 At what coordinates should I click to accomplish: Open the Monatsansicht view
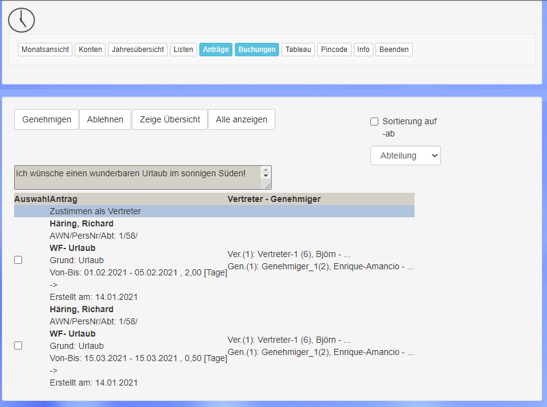click(45, 50)
